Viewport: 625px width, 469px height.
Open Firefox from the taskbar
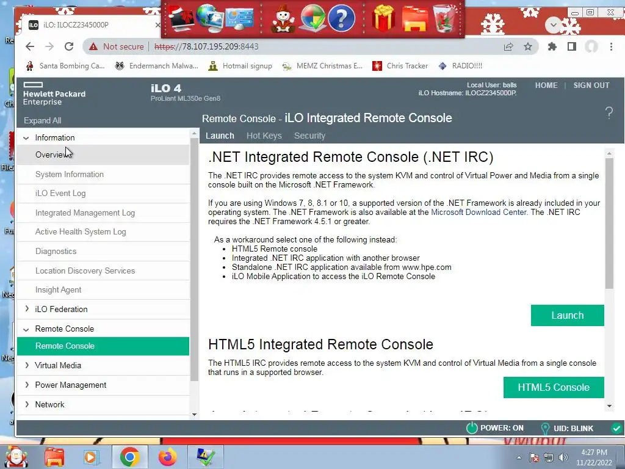coord(168,457)
